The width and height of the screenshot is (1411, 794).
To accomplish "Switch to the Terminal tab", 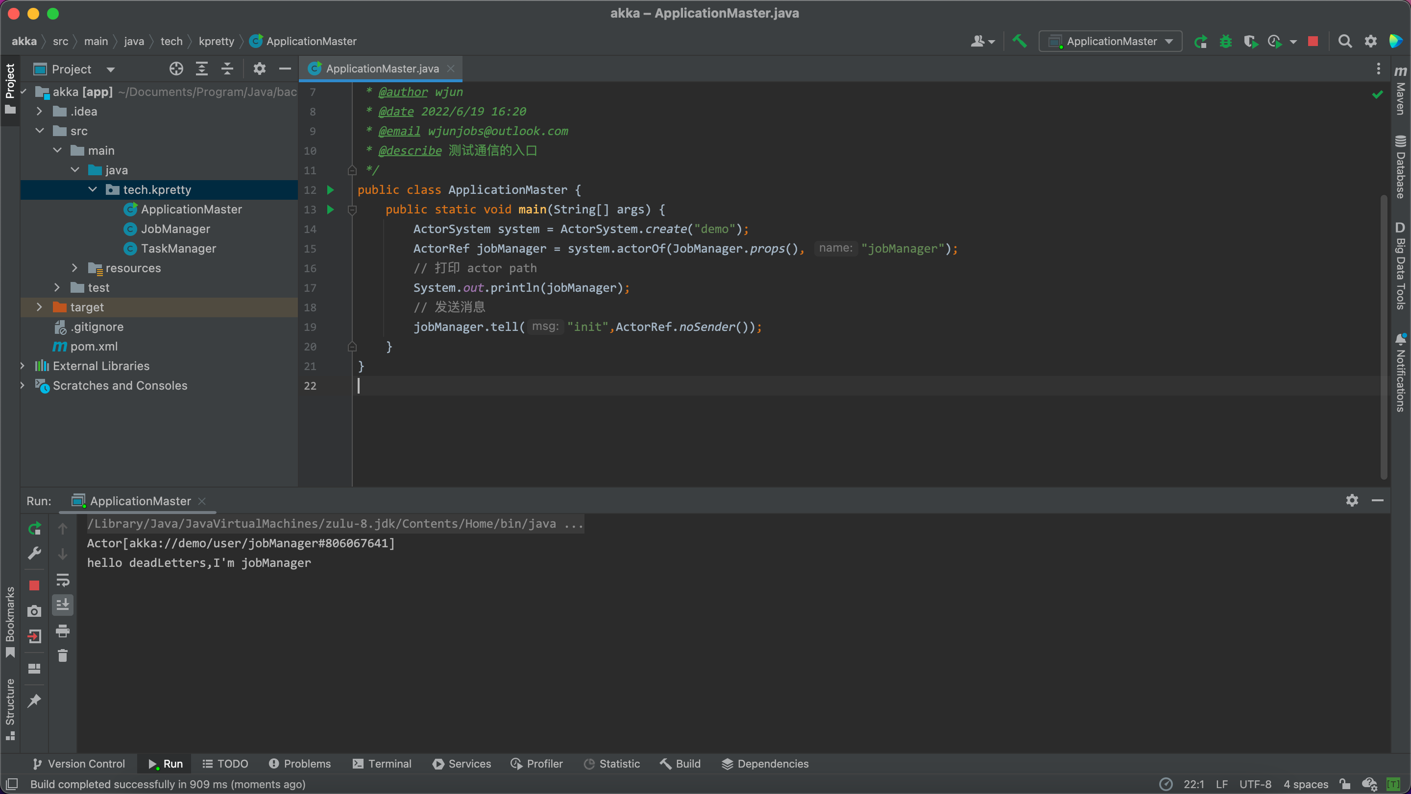I will point(382,763).
